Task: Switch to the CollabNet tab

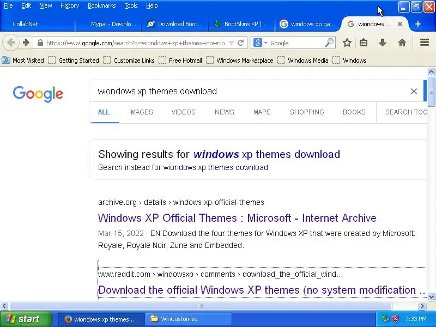Action: (x=38, y=24)
